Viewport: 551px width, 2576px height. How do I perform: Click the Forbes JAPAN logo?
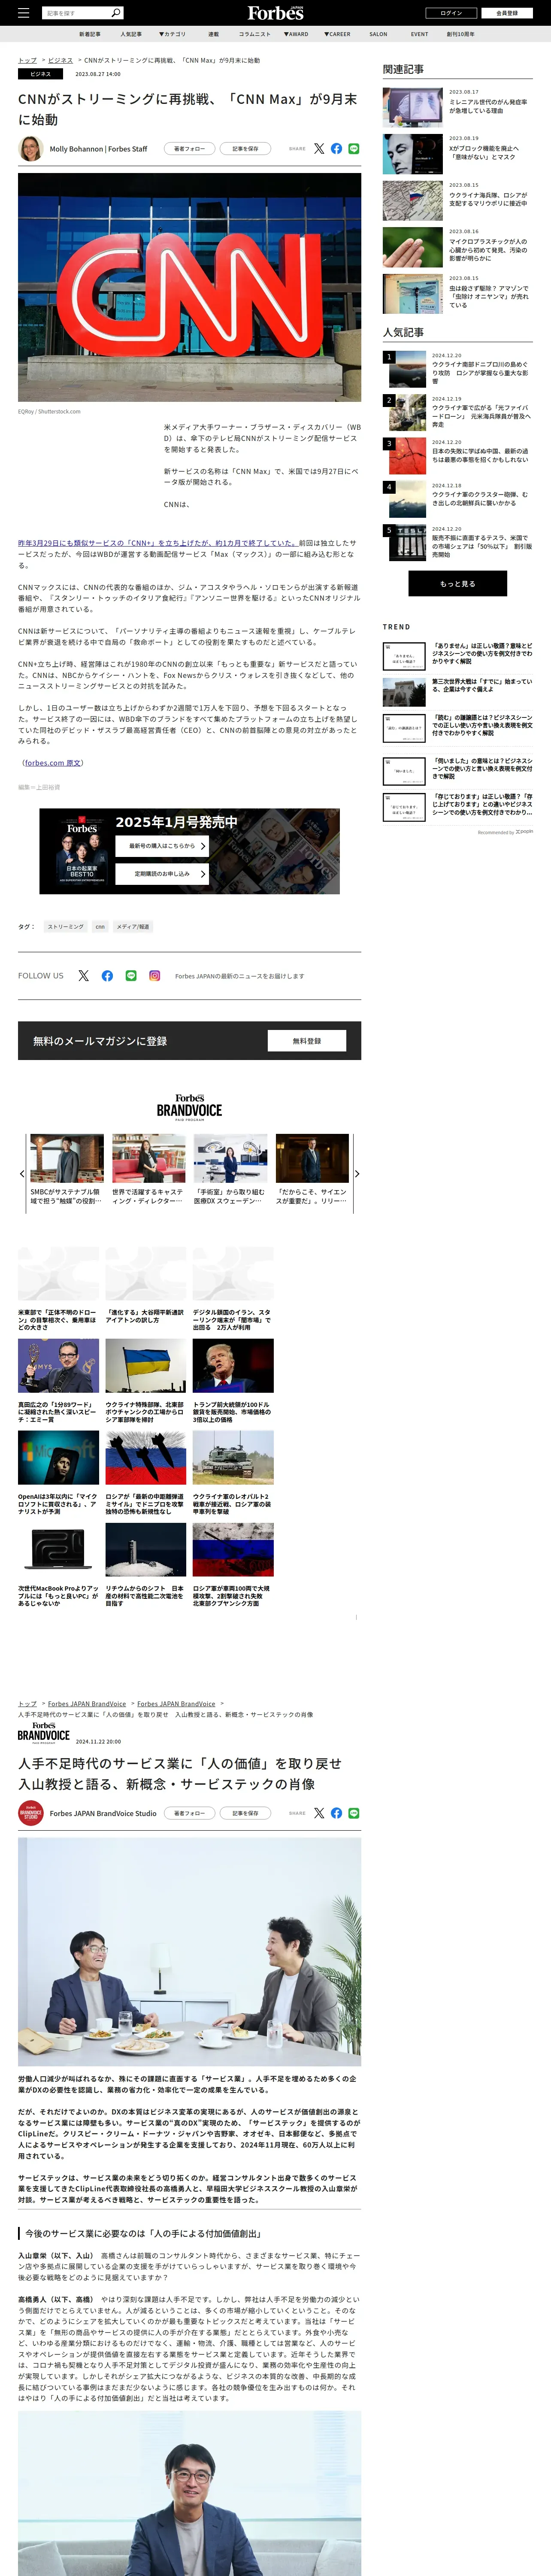click(x=275, y=13)
